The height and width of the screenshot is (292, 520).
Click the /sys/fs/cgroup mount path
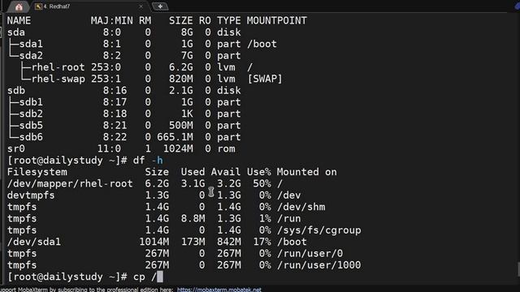[x=319, y=230]
